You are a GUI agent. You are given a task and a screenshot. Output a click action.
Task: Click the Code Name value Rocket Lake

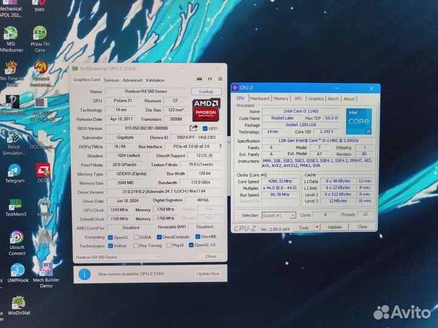pyautogui.click(x=282, y=118)
